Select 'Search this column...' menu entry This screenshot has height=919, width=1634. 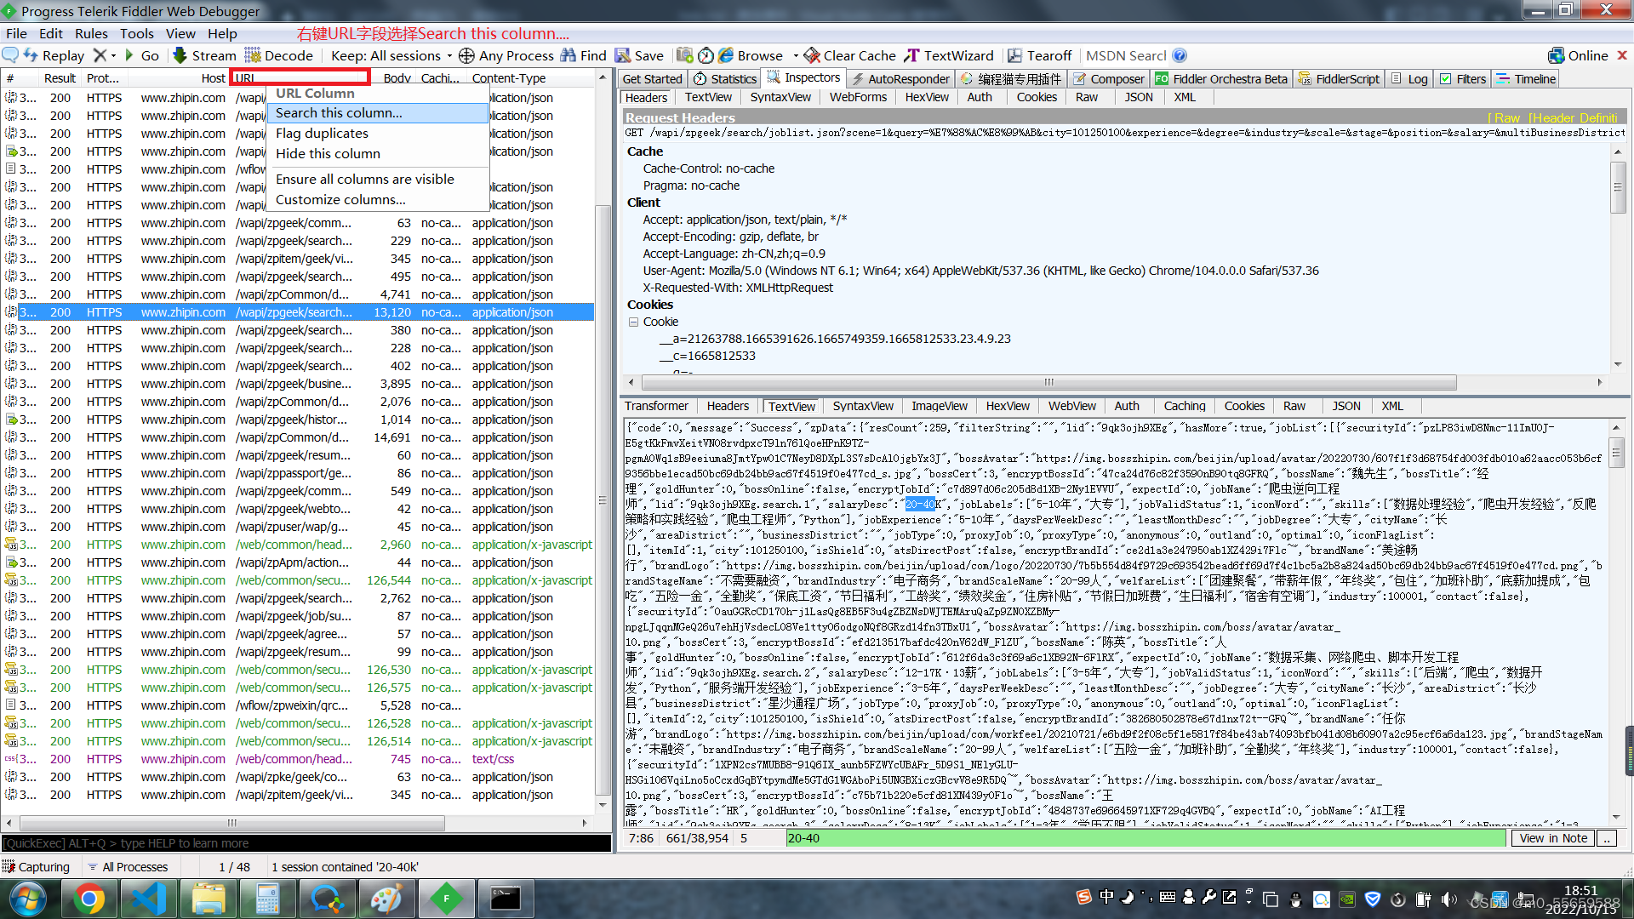pos(378,112)
